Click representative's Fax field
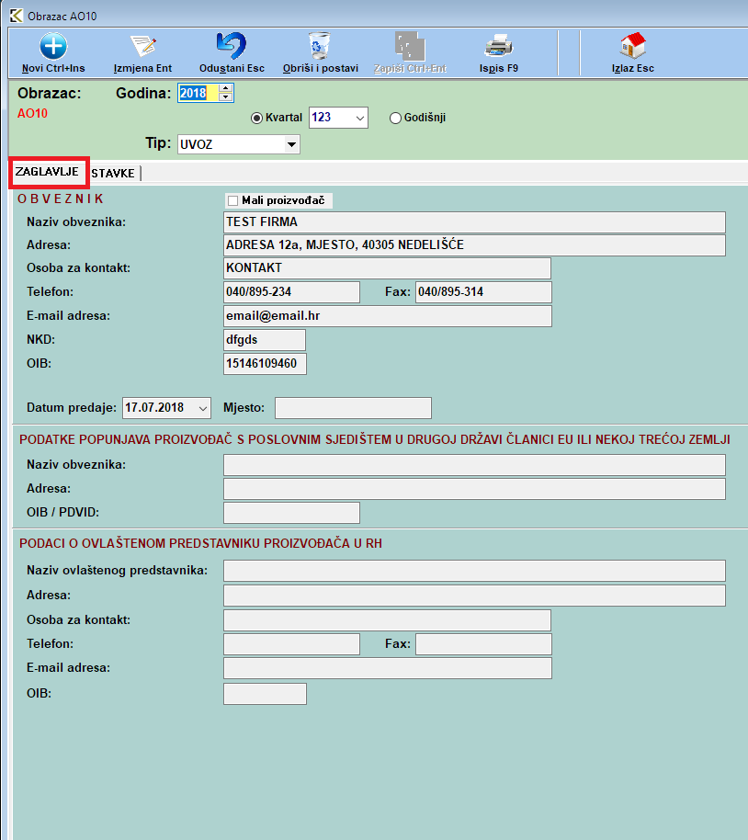748x840 pixels. pyautogui.click(x=483, y=644)
